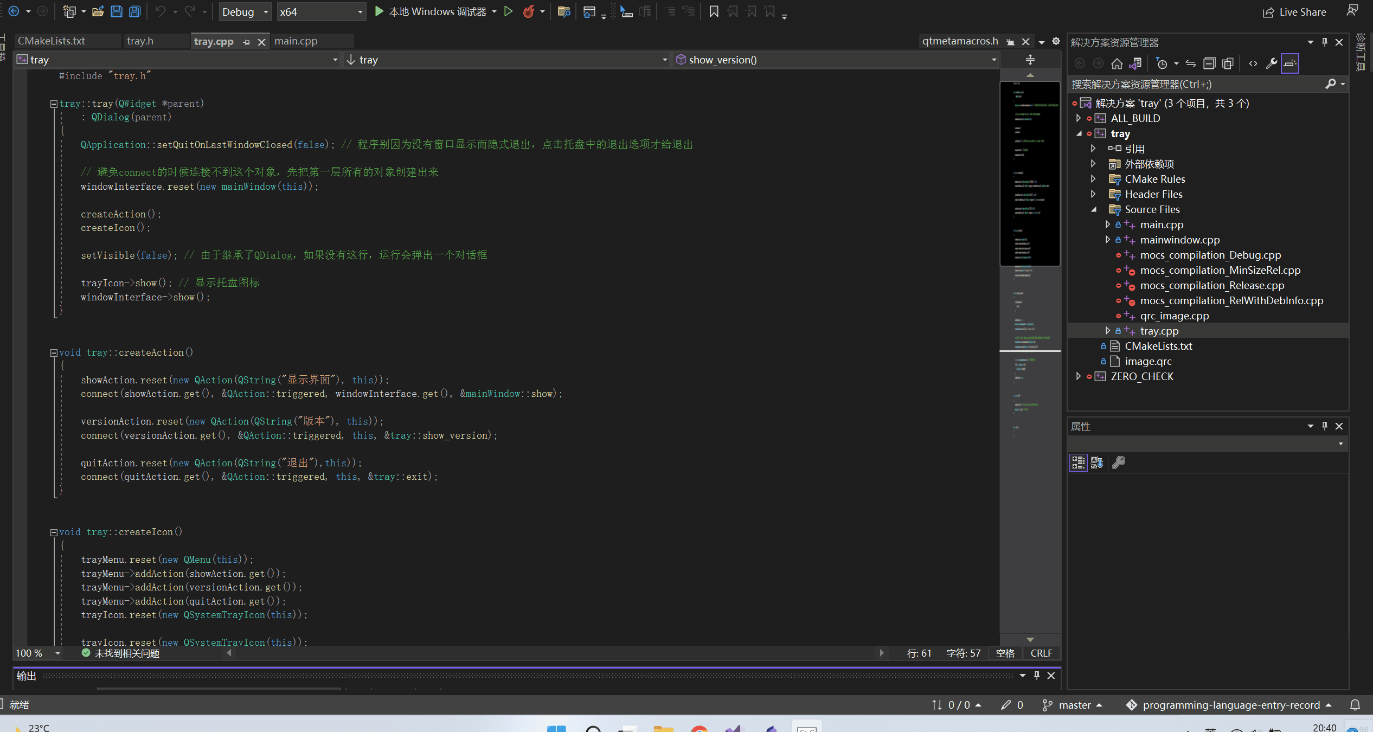Click the Hot Reload flame icon
The image size is (1373, 732).
[x=528, y=11]
